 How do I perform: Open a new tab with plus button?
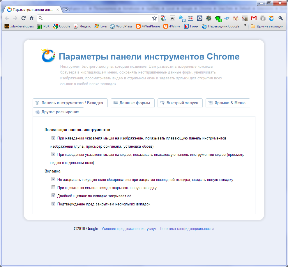pyautogui.click(x=66, y=10)
